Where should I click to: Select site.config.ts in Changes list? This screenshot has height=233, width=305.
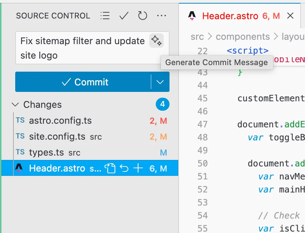(x=57, y=136)
